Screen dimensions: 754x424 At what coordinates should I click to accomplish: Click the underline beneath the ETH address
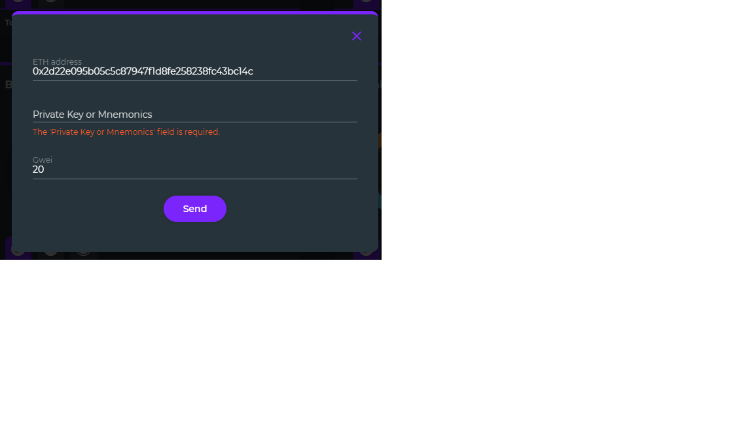pyautogui.click(x=195, y=80)
